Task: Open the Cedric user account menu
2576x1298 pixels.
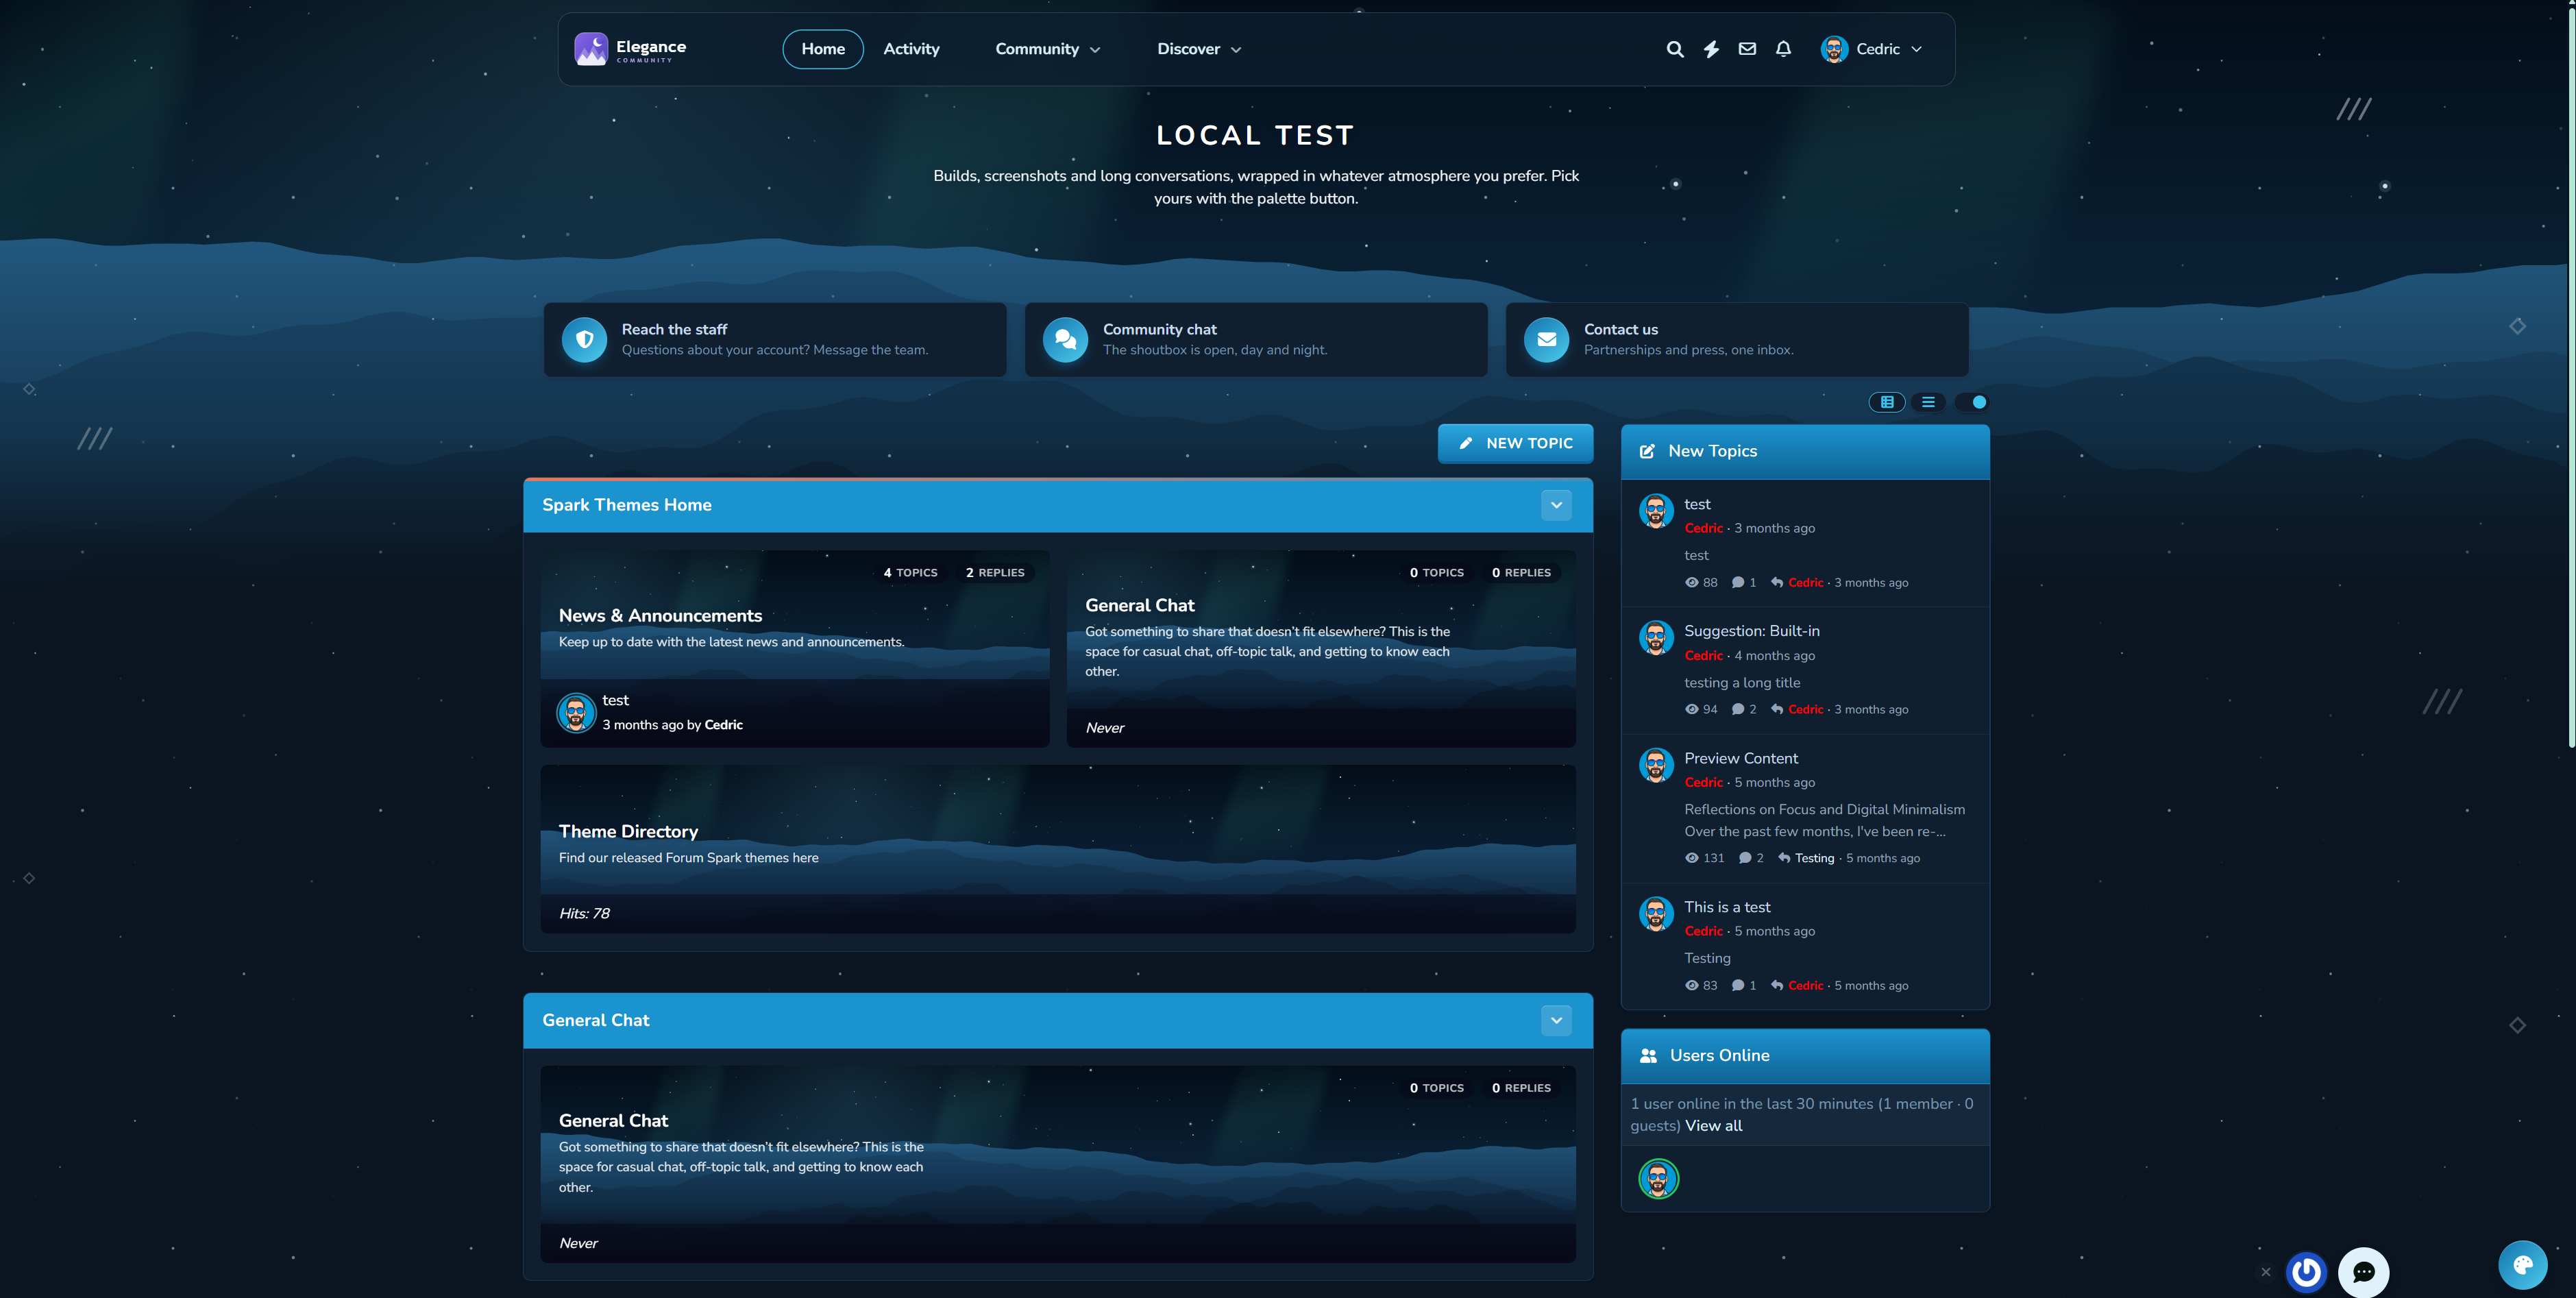Action: click(x=1871, y=49)
